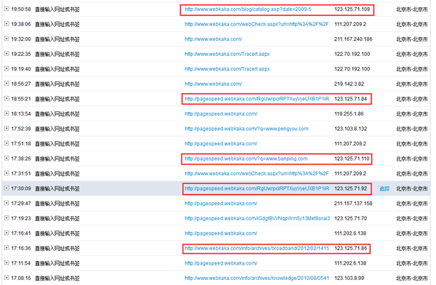Expand the 17:08:16 visit row
Image resolution: width=436 pixels, height=285 pixels.
click(7, 278)
